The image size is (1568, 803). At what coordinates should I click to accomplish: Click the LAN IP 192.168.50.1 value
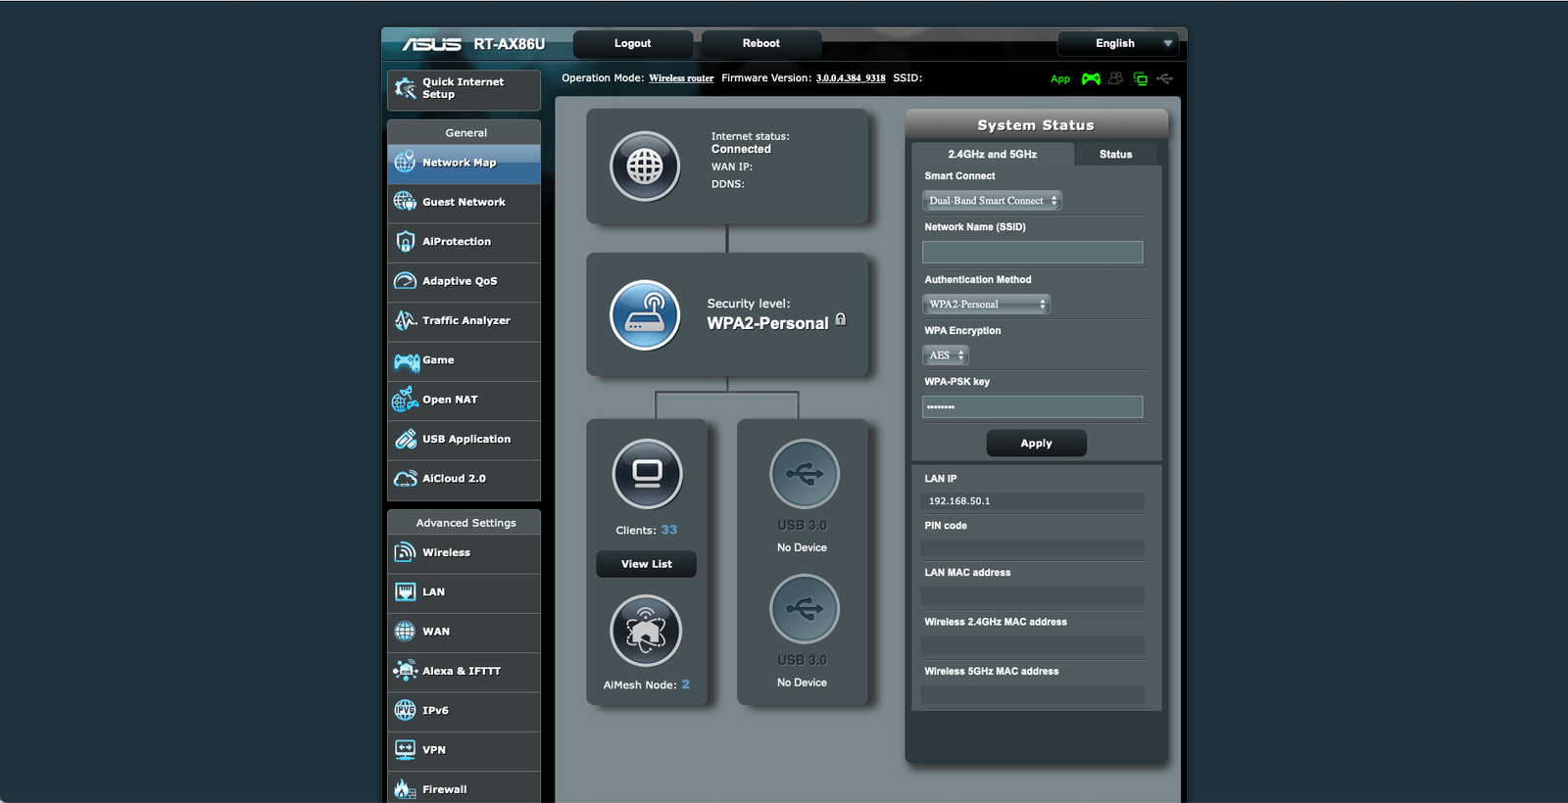(x=1032, y=501)
